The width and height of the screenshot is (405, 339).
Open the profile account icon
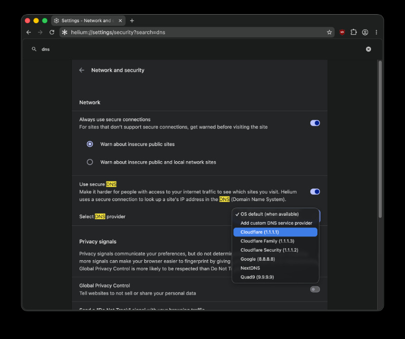[x=365, y=32]
